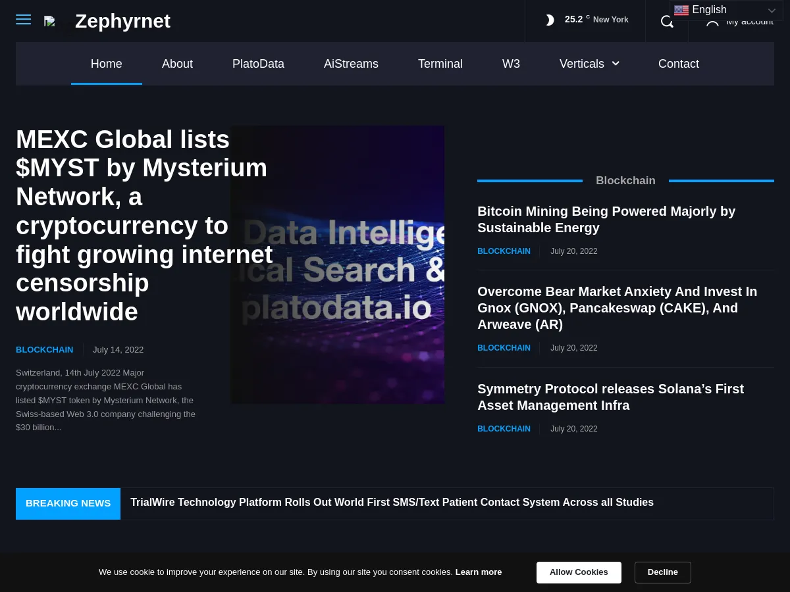Open the Contact page
The width and height of the screenshot is (790, 592).
pyautogui.click(x=679, y=64)
